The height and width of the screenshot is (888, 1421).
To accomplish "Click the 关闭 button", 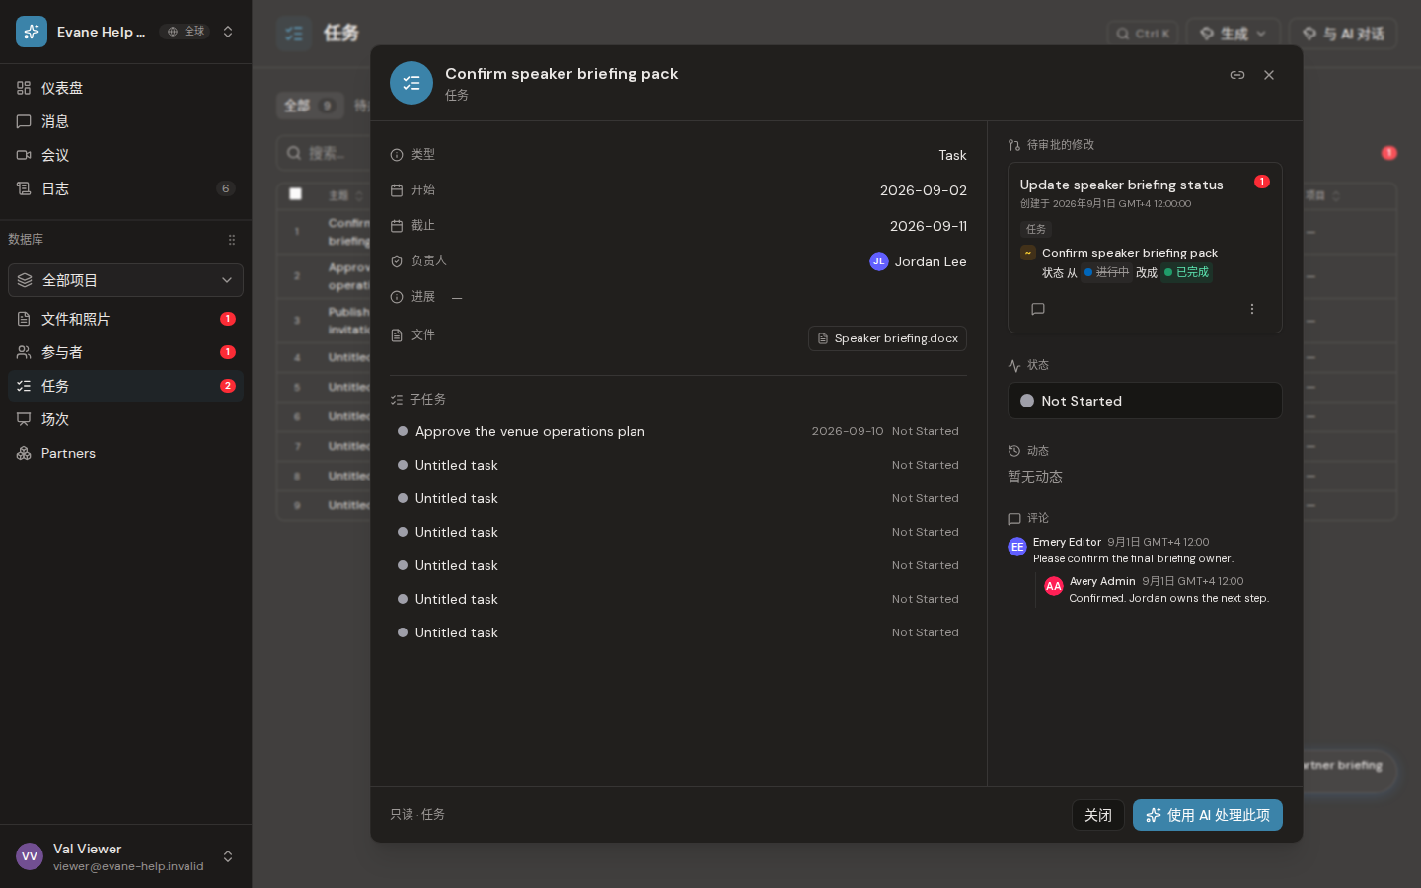I will click(1098, 815).
